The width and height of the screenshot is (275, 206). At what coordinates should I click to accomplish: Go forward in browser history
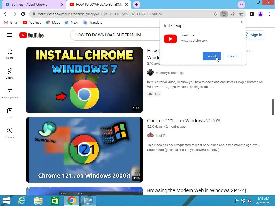[x=15, y=14]
